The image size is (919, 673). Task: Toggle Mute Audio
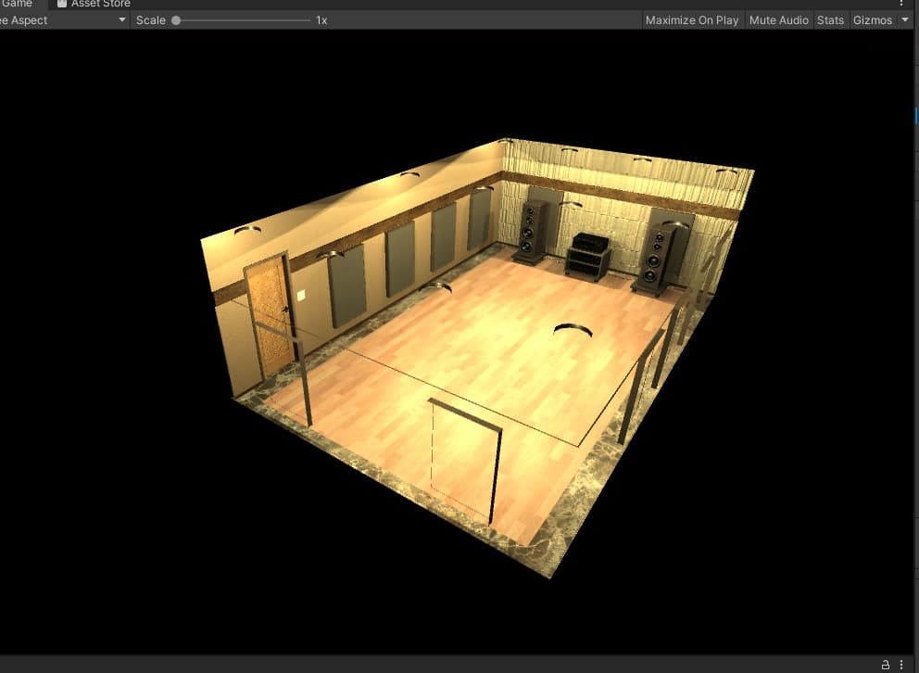tap(778, 20)
